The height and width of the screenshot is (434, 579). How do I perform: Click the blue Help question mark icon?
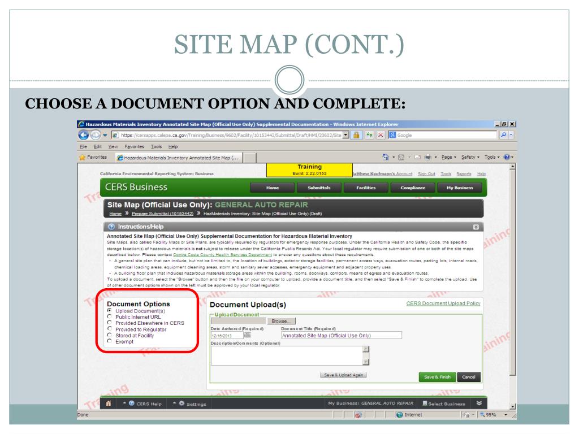[x=507, y=157]
